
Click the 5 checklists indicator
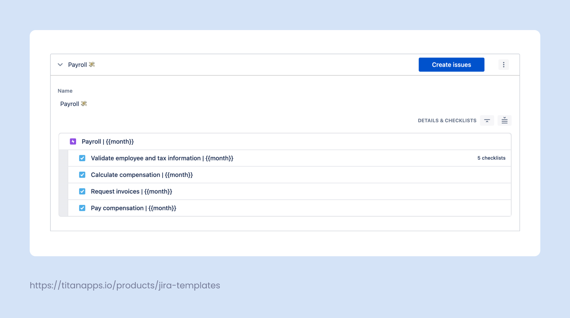click(491, 158)
